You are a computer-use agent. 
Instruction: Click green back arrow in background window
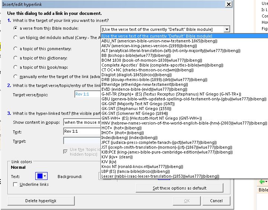click(x=262, y=182)
